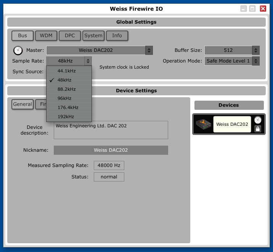Viewport: 273px width, 252px height.
Task: Open the Operation Mode Safe Mode Level 1 dropdown
Action: 232,61
